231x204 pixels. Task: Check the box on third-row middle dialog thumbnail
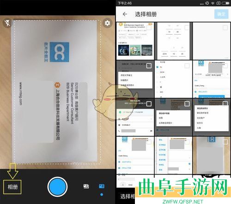(x=187, y=104)
